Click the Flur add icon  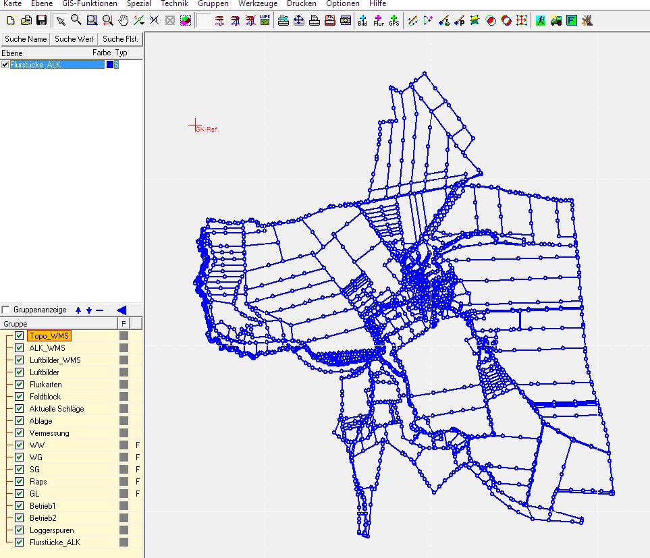(378, 20)
